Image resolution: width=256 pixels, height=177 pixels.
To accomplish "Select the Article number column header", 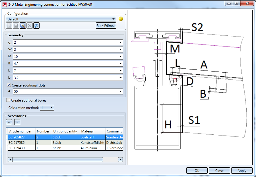I will point(21,131).
